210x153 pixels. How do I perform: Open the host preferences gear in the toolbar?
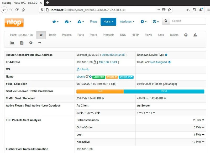pyautogui.click(x=31, y=43)
